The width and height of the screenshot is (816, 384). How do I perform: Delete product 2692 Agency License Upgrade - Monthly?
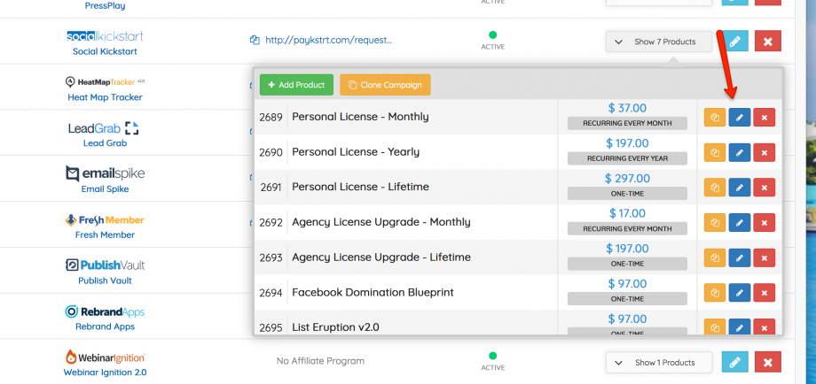click(764, 223)
